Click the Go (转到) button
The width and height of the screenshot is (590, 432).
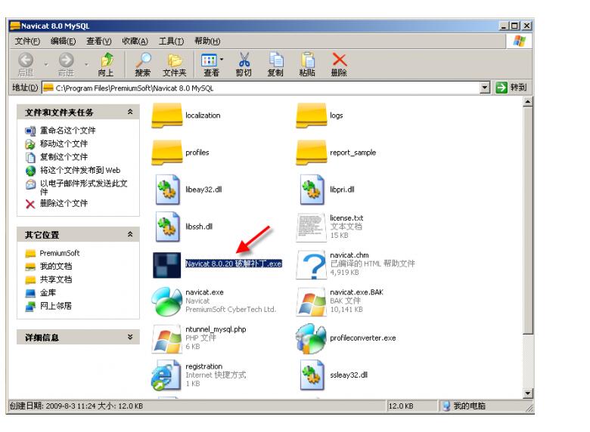point(511,88)
